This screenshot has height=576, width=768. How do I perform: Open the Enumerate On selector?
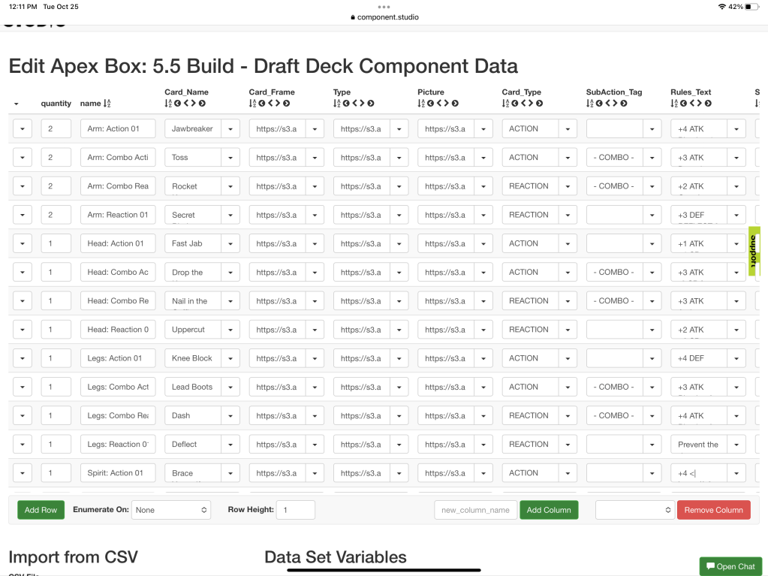pos(171,510)
